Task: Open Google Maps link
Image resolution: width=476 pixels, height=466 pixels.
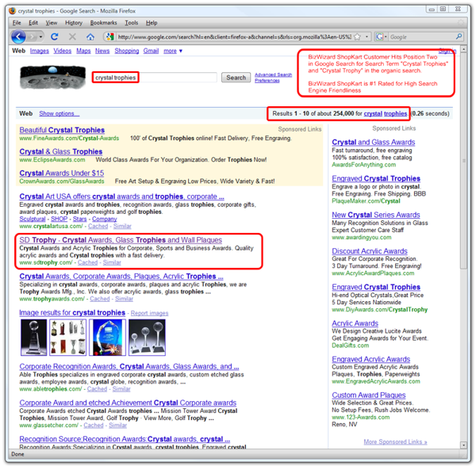Action: tap(83, 51)
